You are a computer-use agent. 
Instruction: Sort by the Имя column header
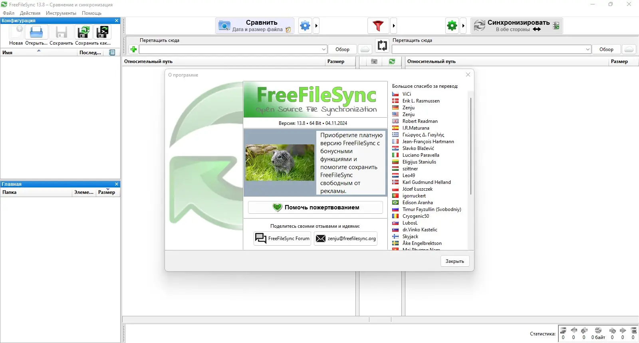[x=39, y=53]
